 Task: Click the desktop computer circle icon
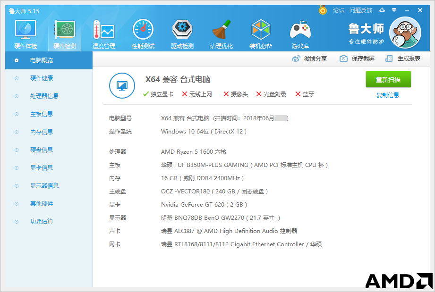pyautogui.click(x=122, y=85)
